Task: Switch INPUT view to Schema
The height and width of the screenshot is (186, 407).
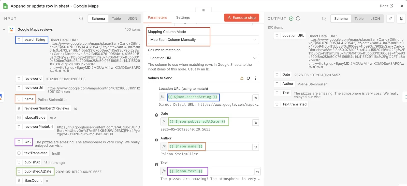Action: pos(98,18)
